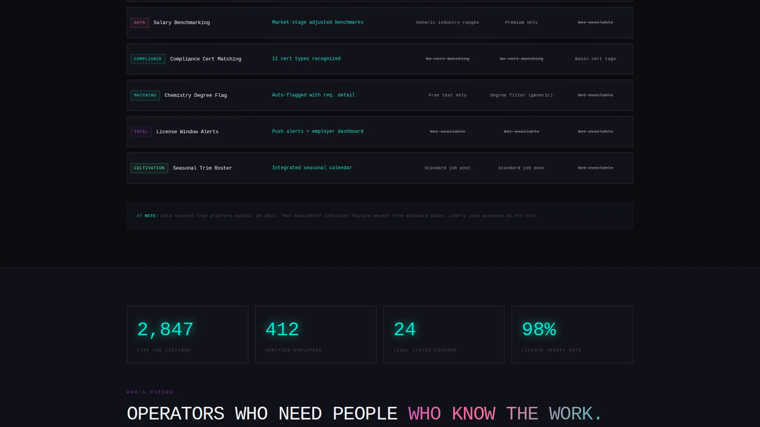Image resolution: width=760 pixels, height=427 pixels.
Task: Click the data source note text
Action: tap(350, 216)
